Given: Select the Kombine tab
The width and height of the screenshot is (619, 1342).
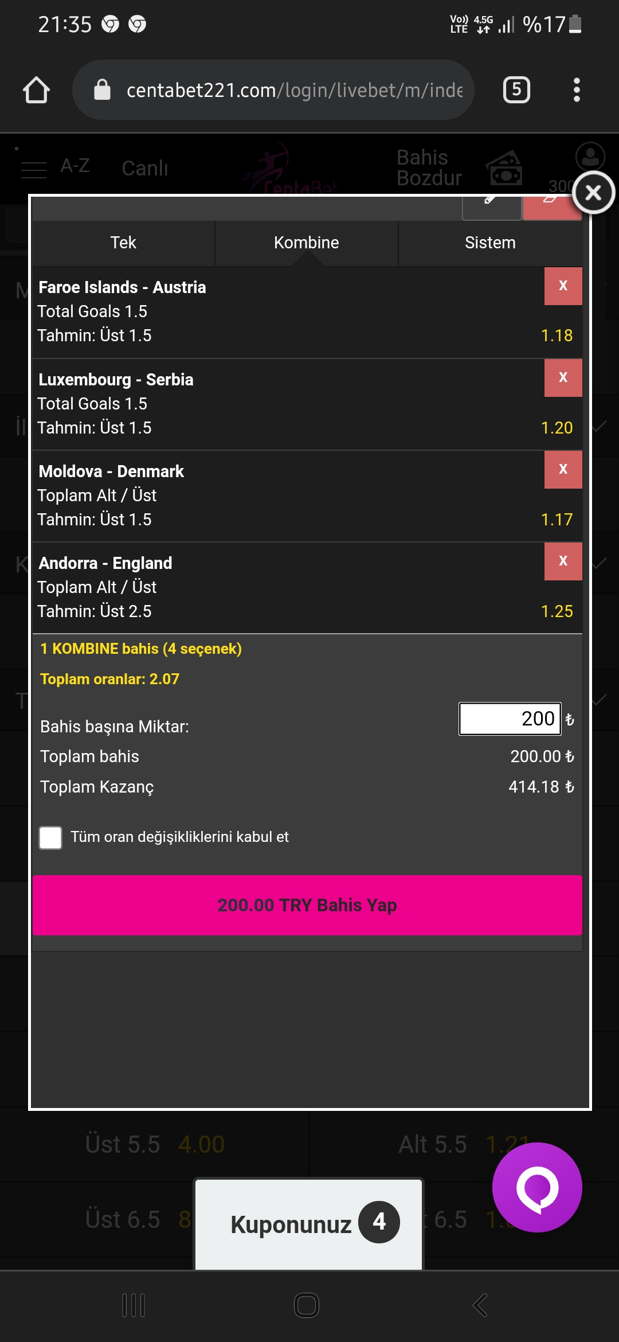Looking at the screenshot, I should tap(307, 243).
